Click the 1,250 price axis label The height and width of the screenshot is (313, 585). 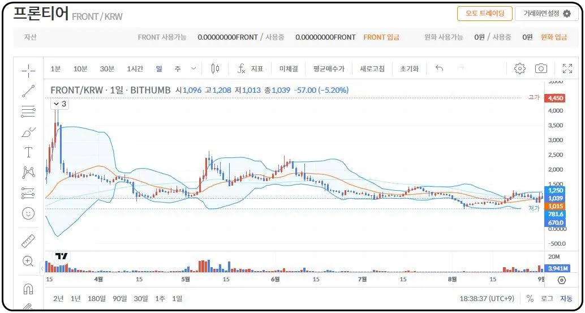[x=555, y=190]
